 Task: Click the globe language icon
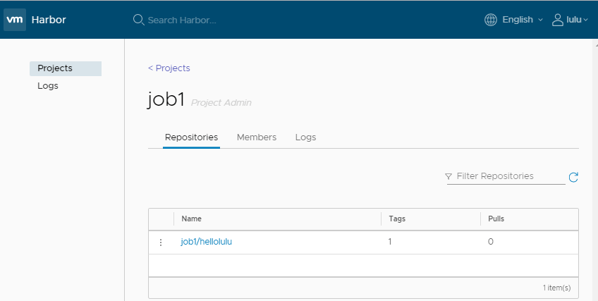491,20
